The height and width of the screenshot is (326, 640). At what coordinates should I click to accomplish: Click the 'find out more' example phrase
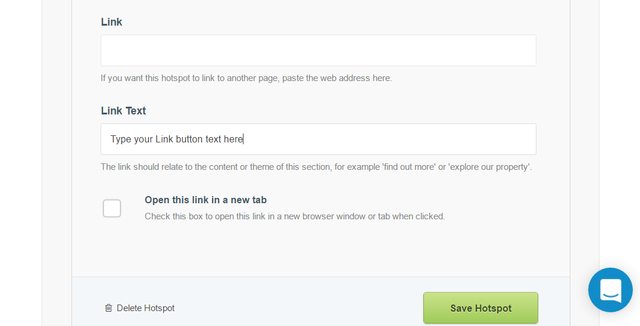click(409, 167)
